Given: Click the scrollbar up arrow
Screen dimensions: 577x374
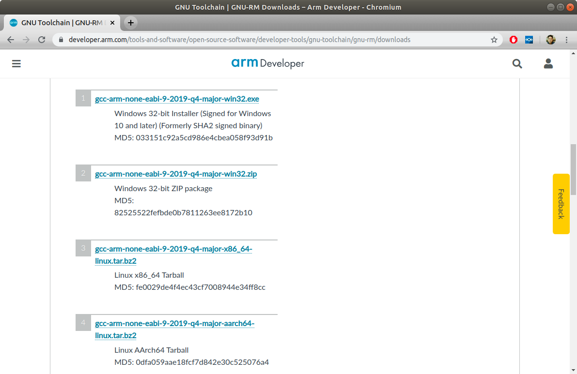Looking at the screenshot, I should click(x=573, y=53).
